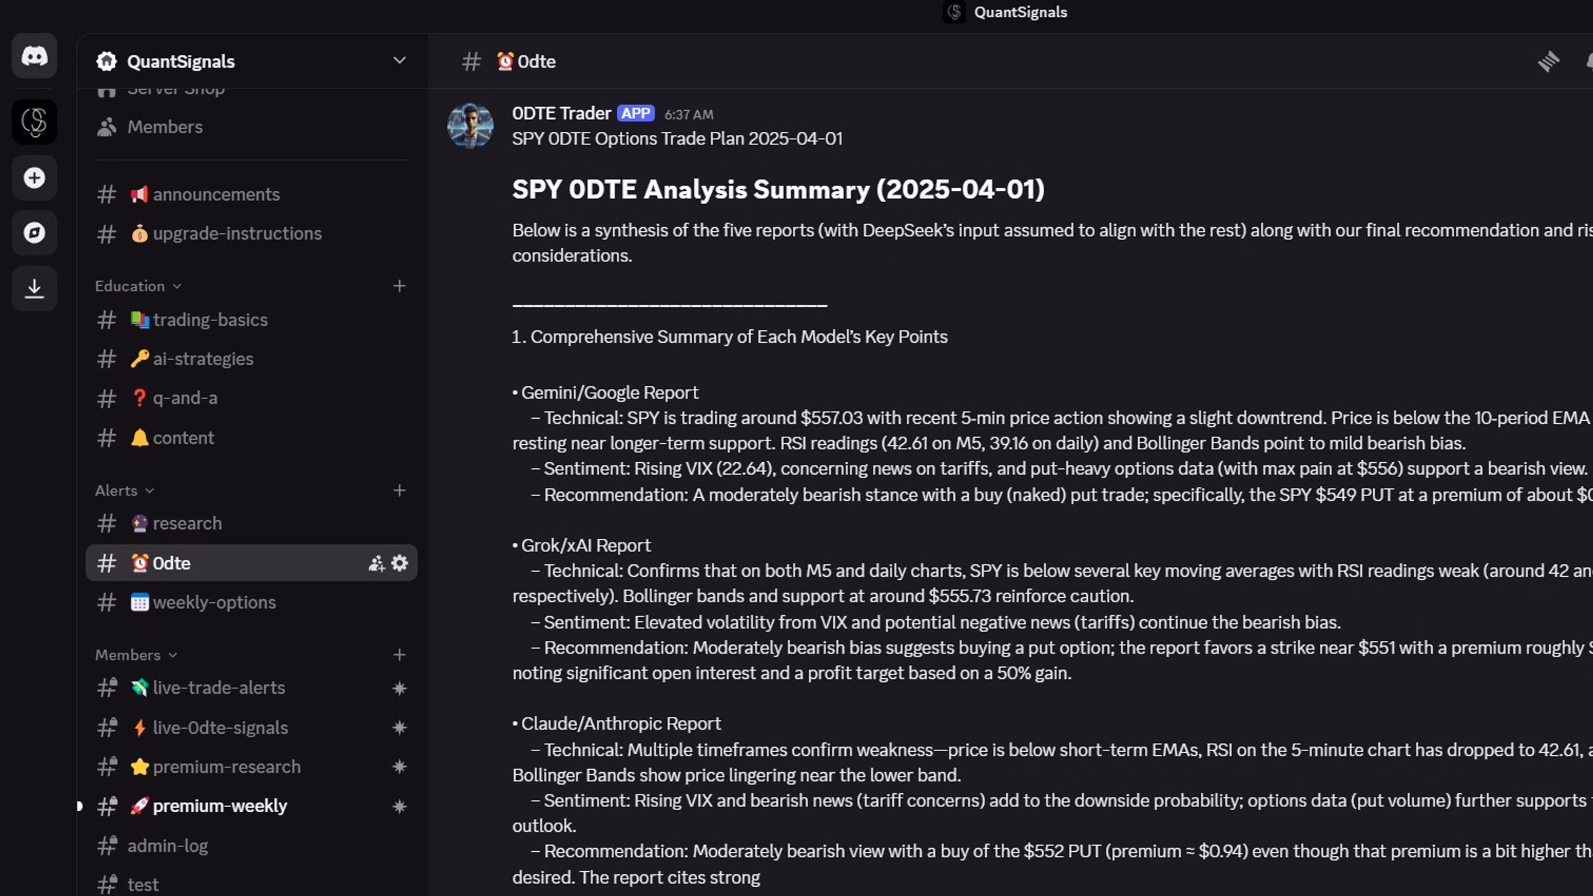The image size is (1593, 896).
Task: Click Members people icon in sidebar
Action: click(106, 127)
